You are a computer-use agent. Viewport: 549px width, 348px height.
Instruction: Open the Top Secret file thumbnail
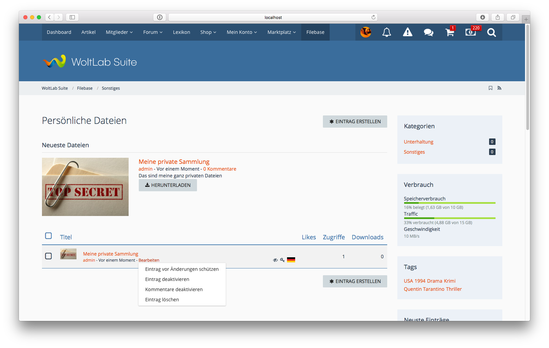point(85,187)
